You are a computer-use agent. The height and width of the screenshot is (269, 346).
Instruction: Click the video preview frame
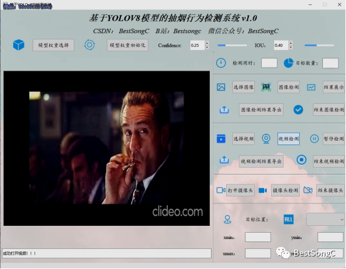pyautogui.click(x=107, y=148)
